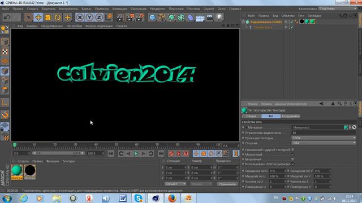The image size is (362, 203).
Task: Click Render to Picture Viewer icon
Action: tap(130, 17)
